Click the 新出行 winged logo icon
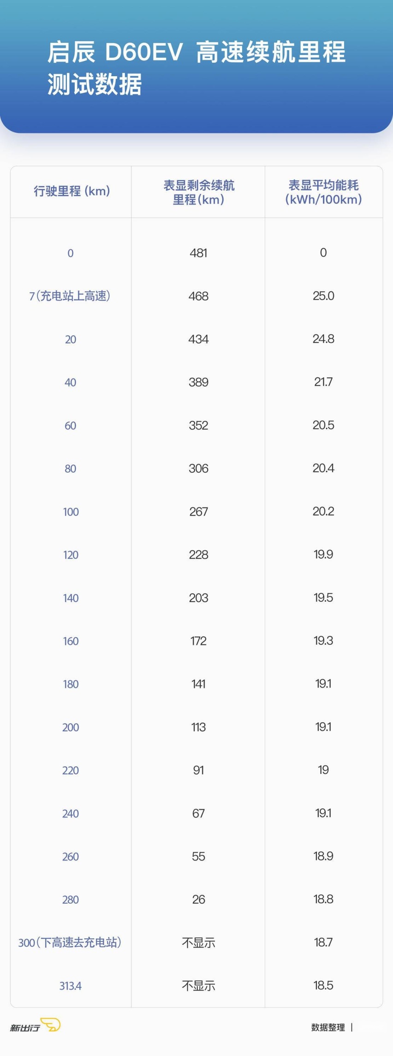The height and width of the screenshot is (1056, 393). click(50, 1025)
